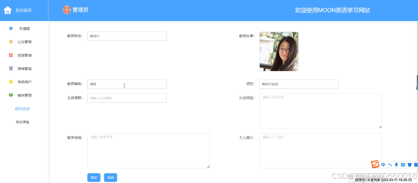Submit the form with 提交 button
418x183 pixels.
click(x=94, y=178)
